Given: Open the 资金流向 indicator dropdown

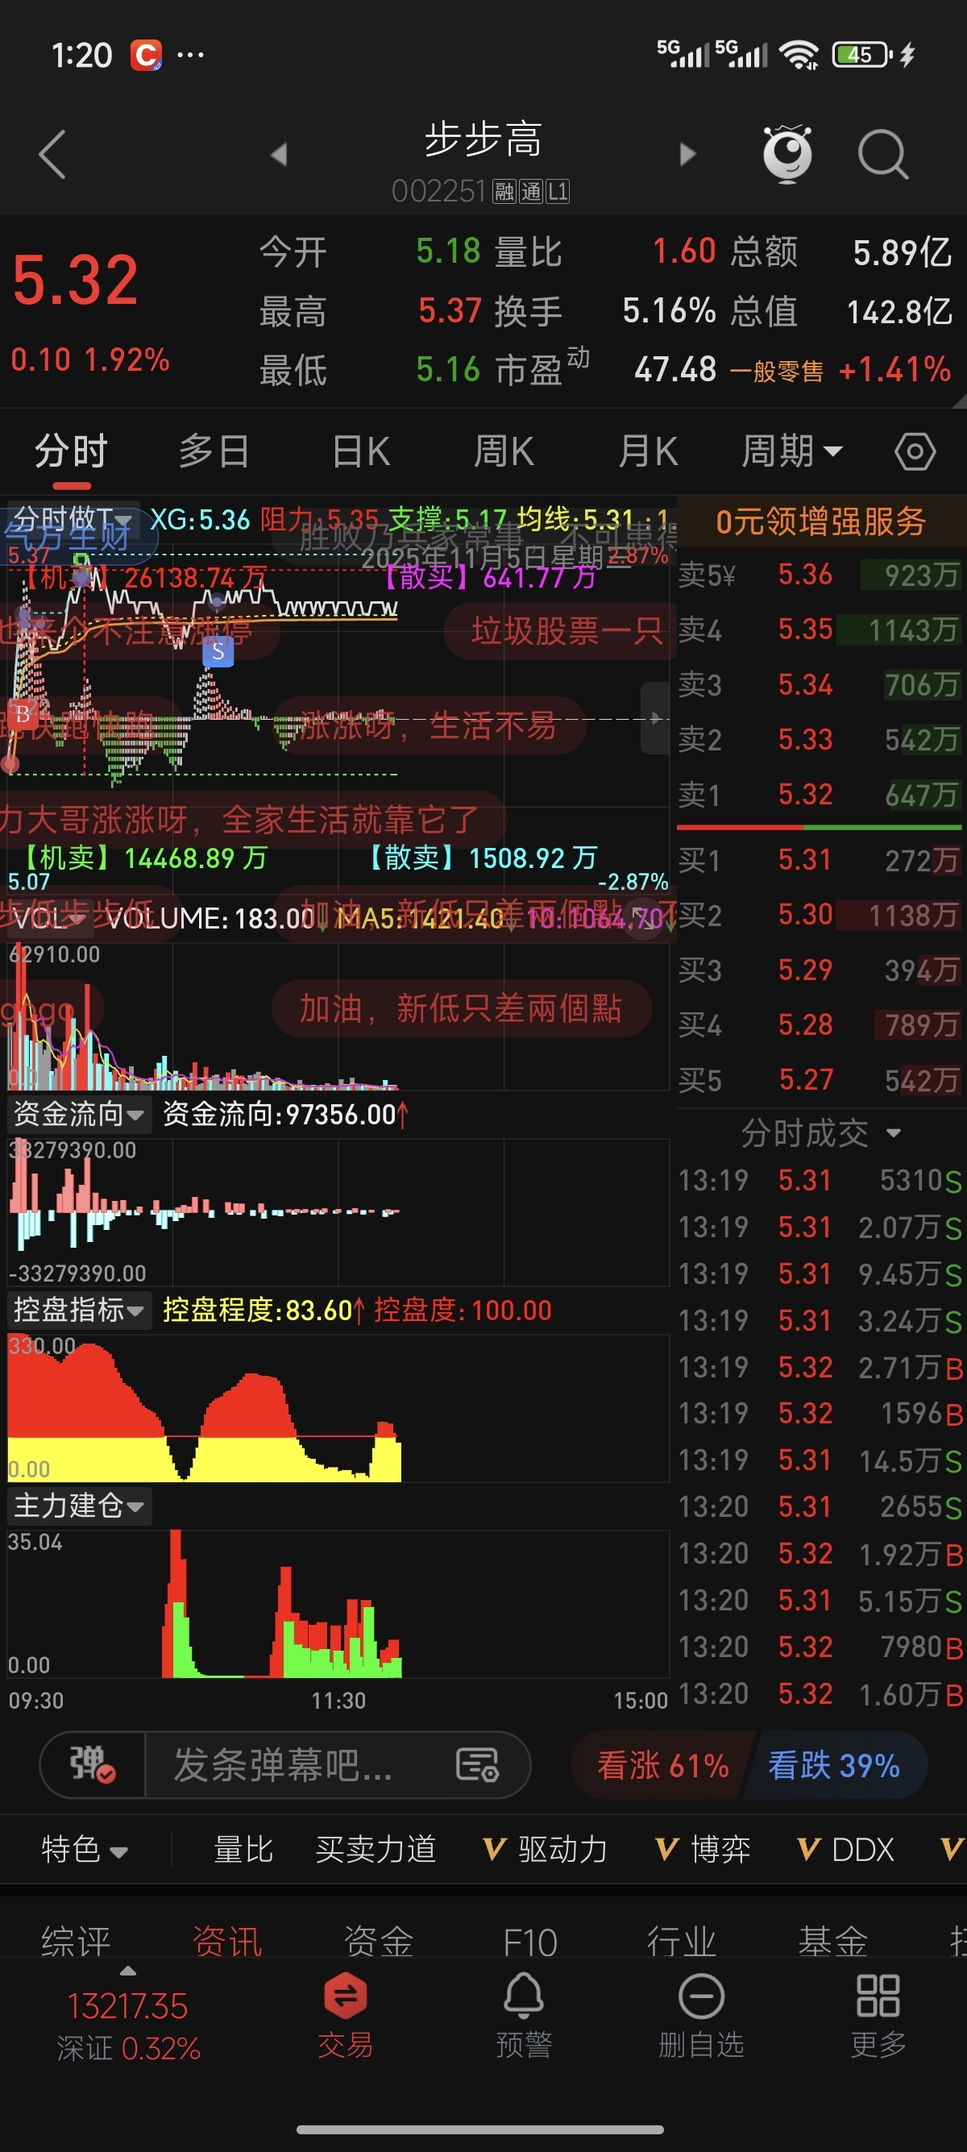Looking at the screenshot, I should click(x=78, y=1114).
